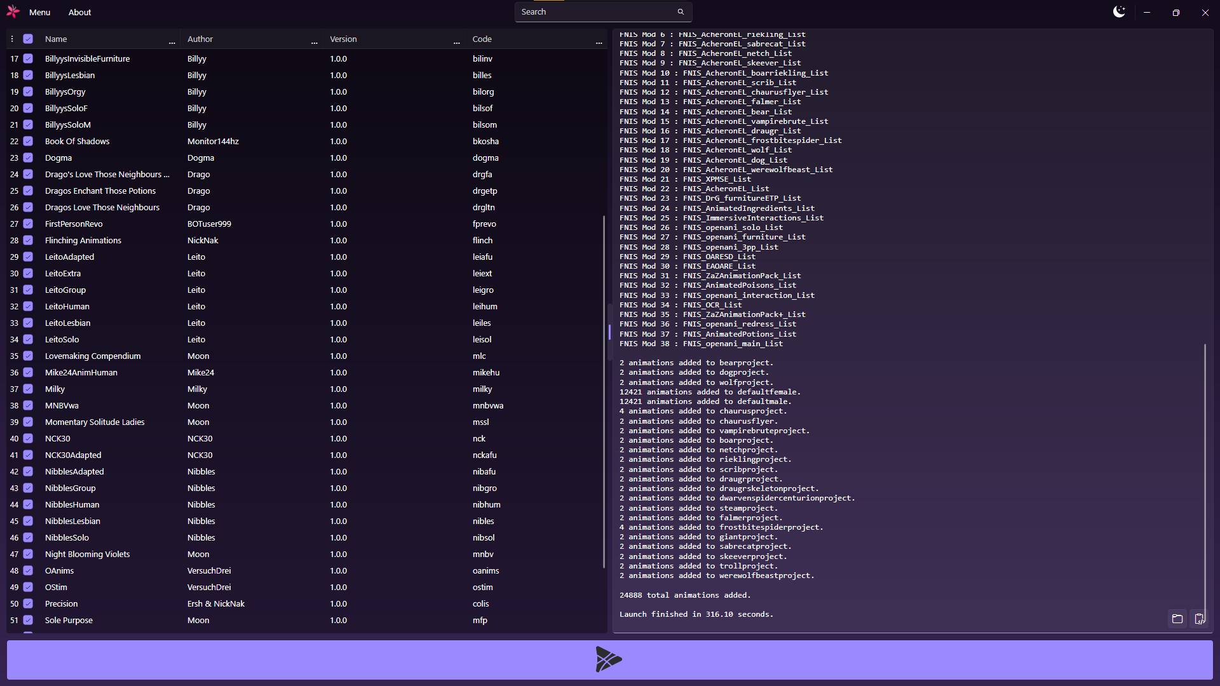Toggle the select-all checkbox in header
This screenshot has width=1220, height=686.
28,39
